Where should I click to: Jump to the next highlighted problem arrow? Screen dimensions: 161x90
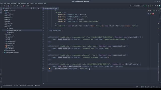point(158,10)
